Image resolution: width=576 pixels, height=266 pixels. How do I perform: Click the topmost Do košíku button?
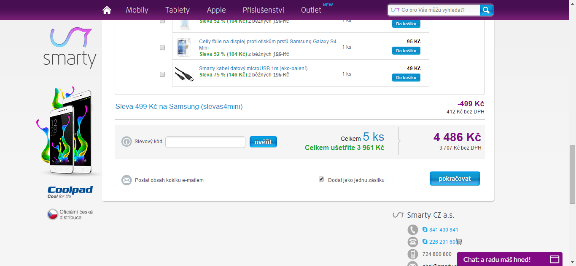point(406,24)
